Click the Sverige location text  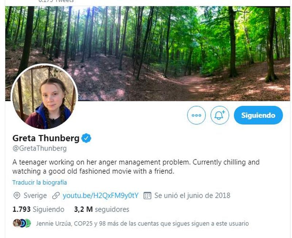tap(35, 196)
